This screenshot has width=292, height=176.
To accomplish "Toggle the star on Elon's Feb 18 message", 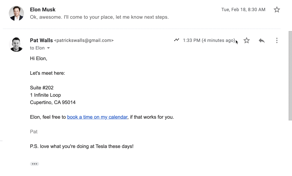I will [x=277, y=9].
